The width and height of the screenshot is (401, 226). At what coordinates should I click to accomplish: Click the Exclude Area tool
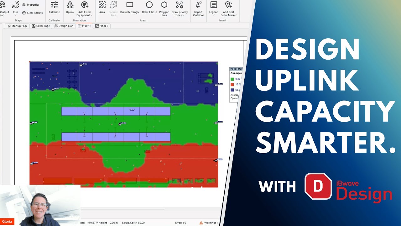113,8
